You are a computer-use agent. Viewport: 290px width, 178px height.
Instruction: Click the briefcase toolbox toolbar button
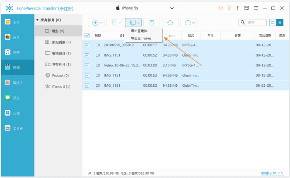188,23
